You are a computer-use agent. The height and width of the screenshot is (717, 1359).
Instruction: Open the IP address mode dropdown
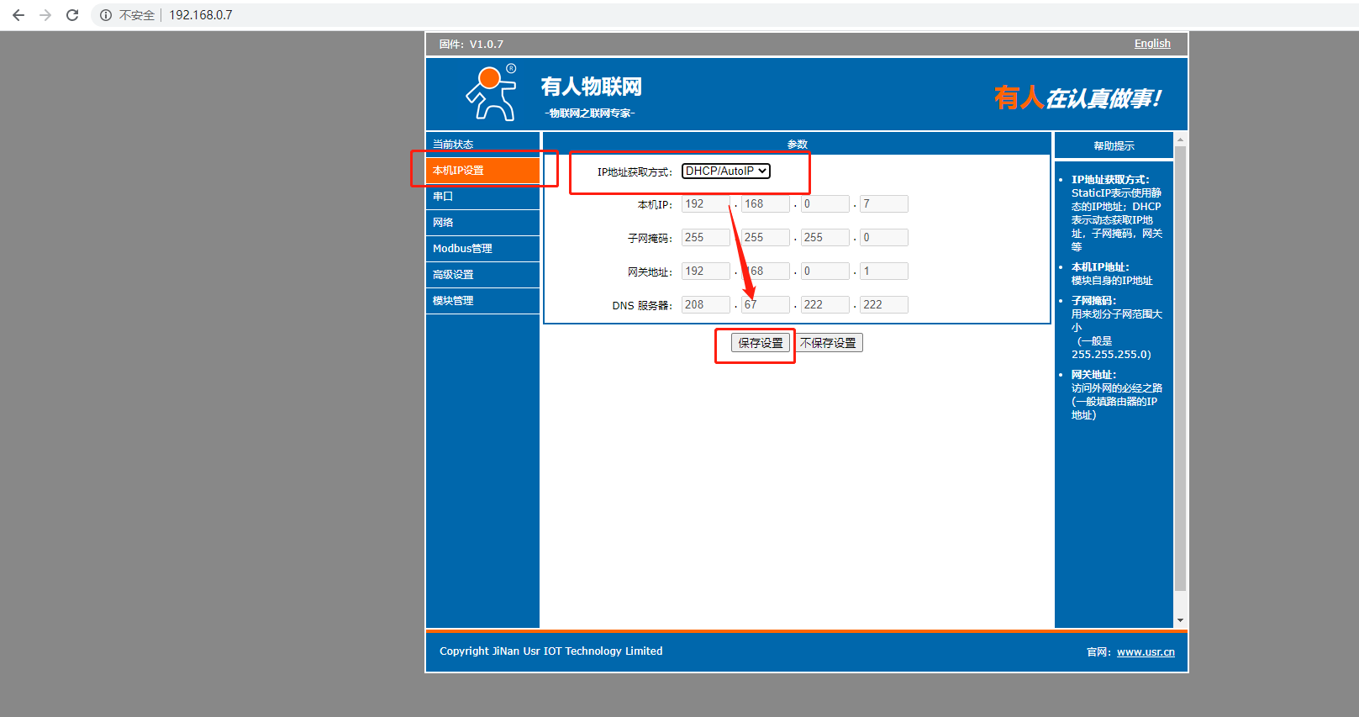point(726,171)
